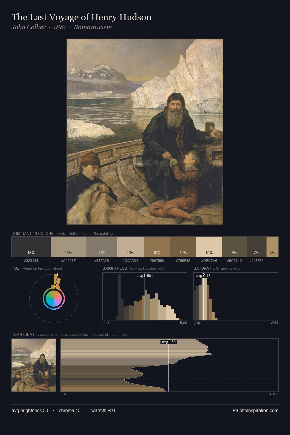Click the hex code "#A4957F" label
This screenshot has height=435, width=290.
pos(68,261)
